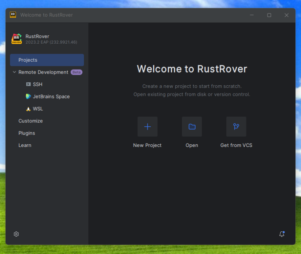Image resolution: width=301 pixels, height=254 pixels.
Task: Click the New Project label
Action: pos(147,145)
